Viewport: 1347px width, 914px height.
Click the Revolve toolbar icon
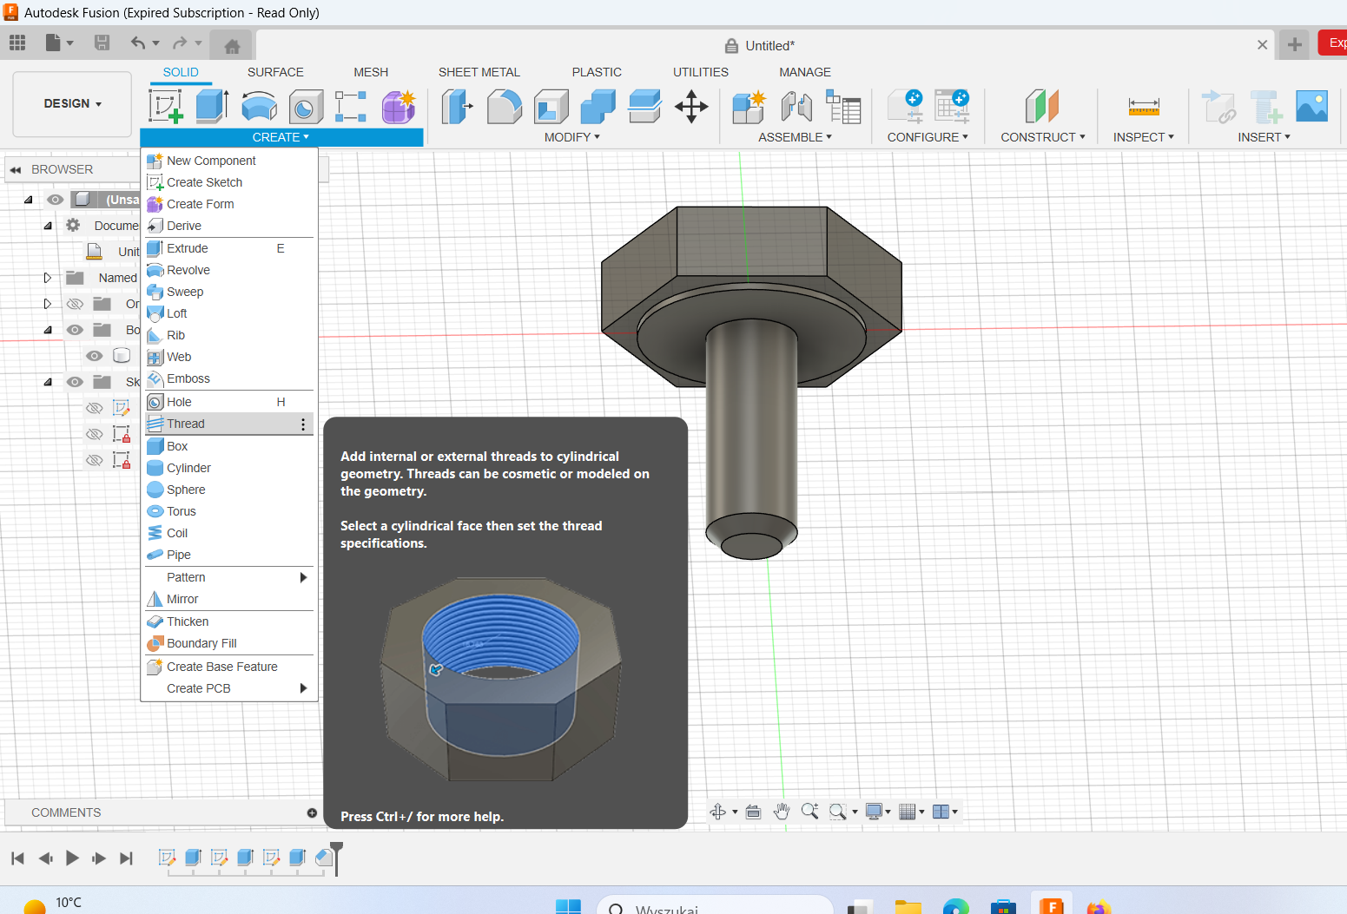(259, 107)
